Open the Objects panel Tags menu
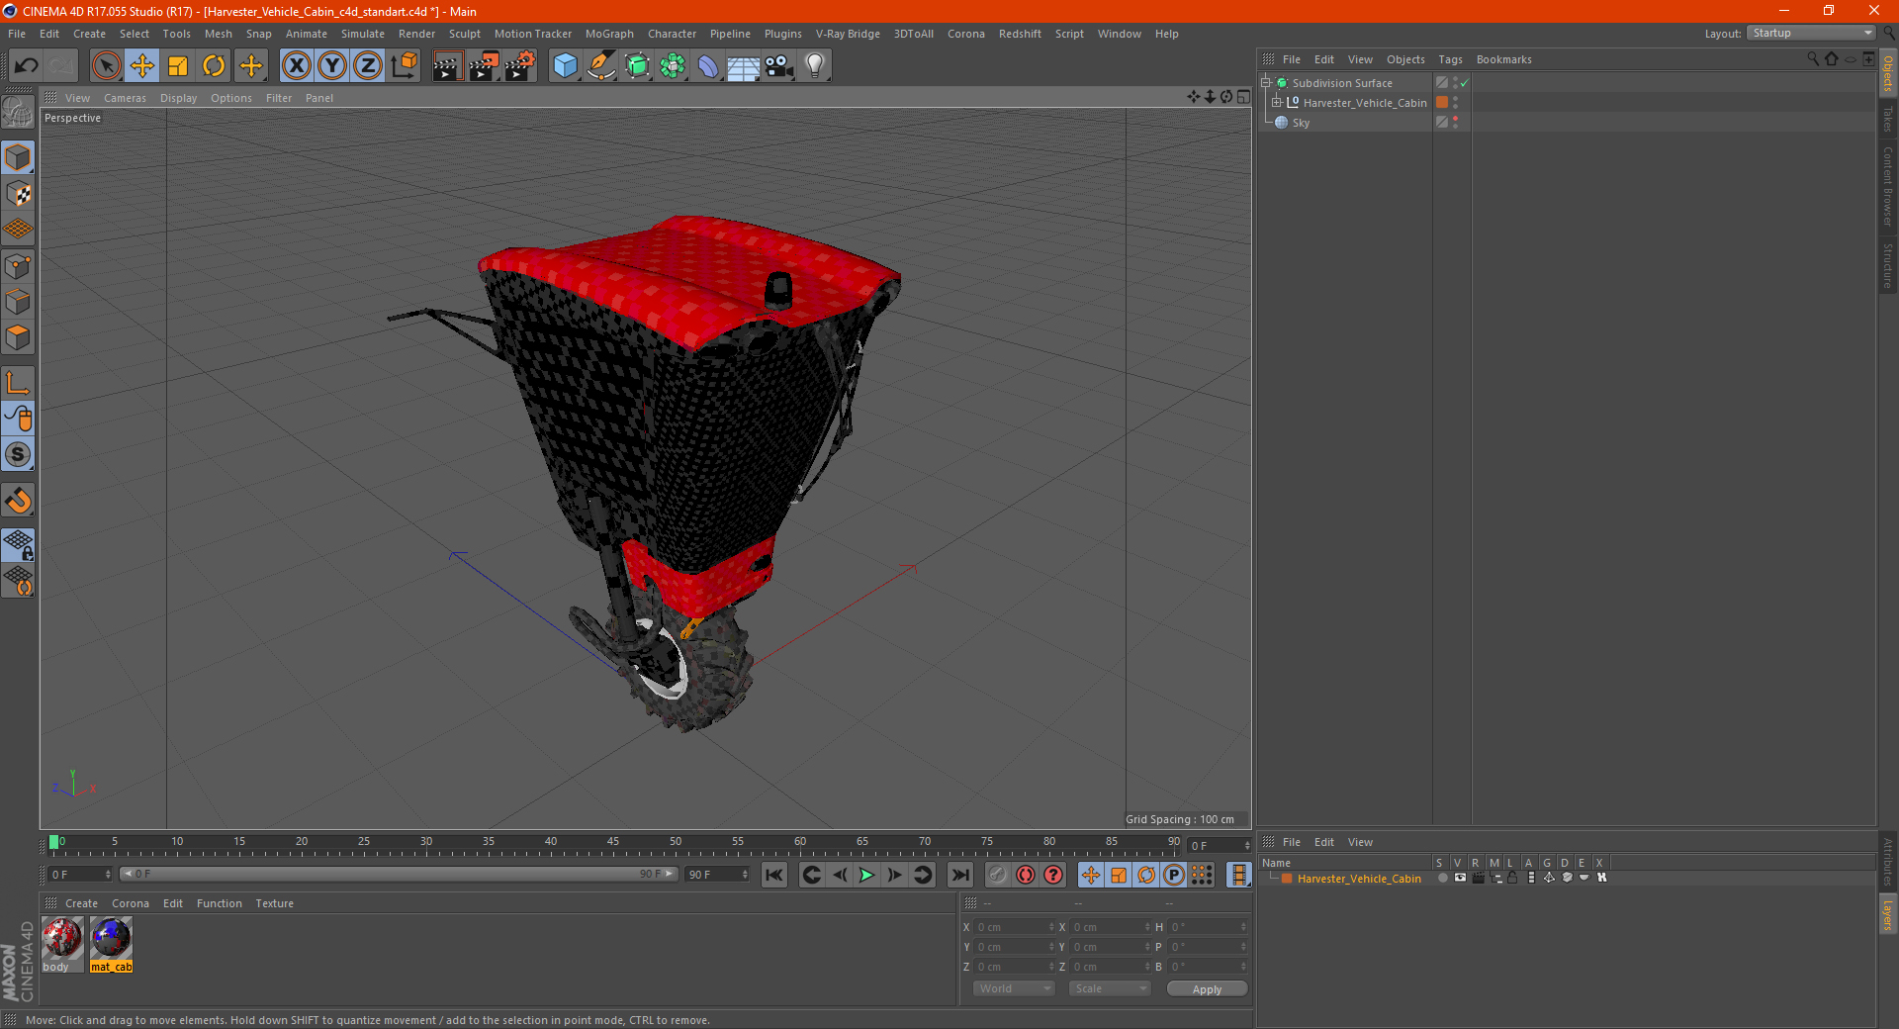Viewport: 1899px width, 1029px height. (x=1450, y=59)
